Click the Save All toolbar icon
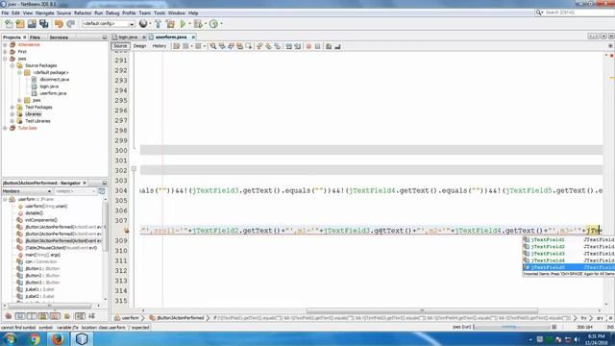Screen dimensions: 615x346 tap(44, 24)
